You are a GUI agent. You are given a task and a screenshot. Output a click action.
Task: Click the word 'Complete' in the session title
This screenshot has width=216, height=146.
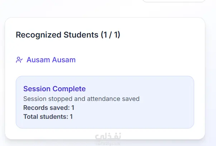click(69, 89)
